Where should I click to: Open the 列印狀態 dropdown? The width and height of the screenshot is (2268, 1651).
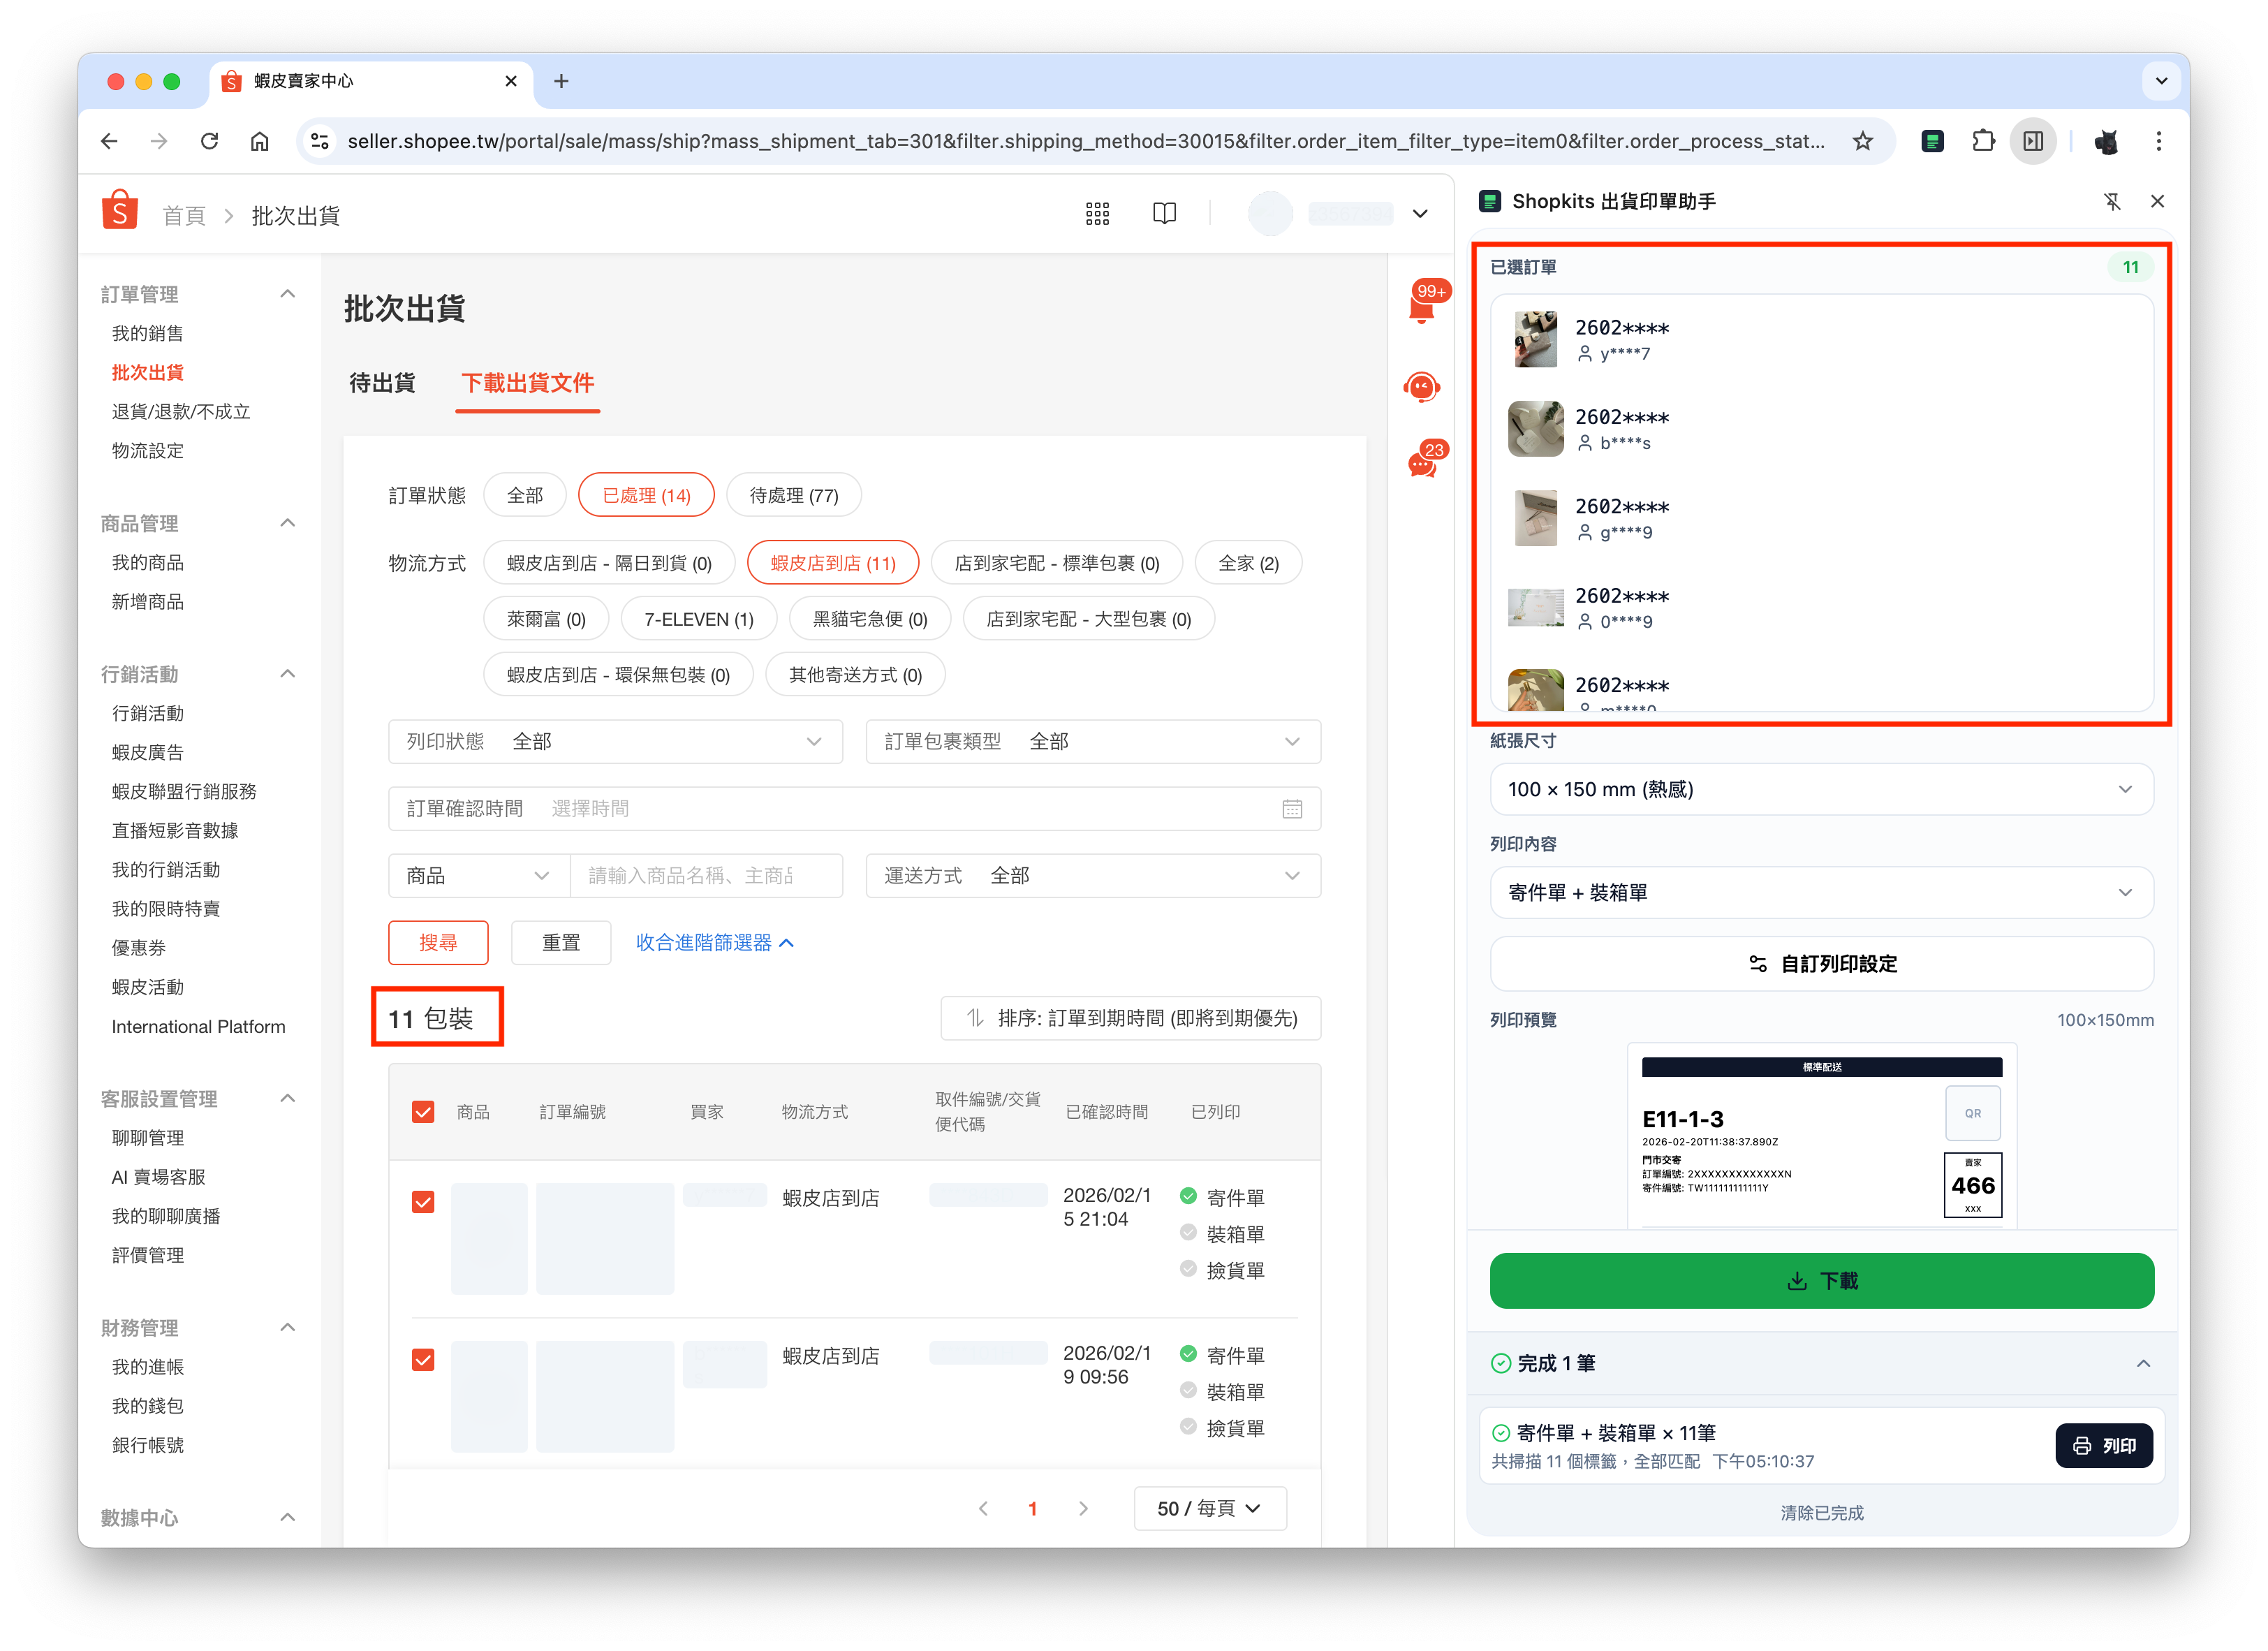point(615,741)
